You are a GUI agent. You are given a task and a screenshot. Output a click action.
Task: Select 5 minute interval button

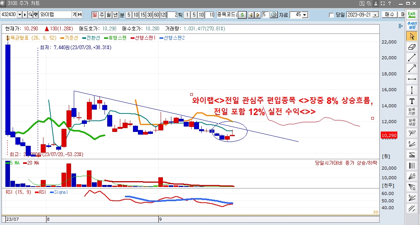(129, 15)
